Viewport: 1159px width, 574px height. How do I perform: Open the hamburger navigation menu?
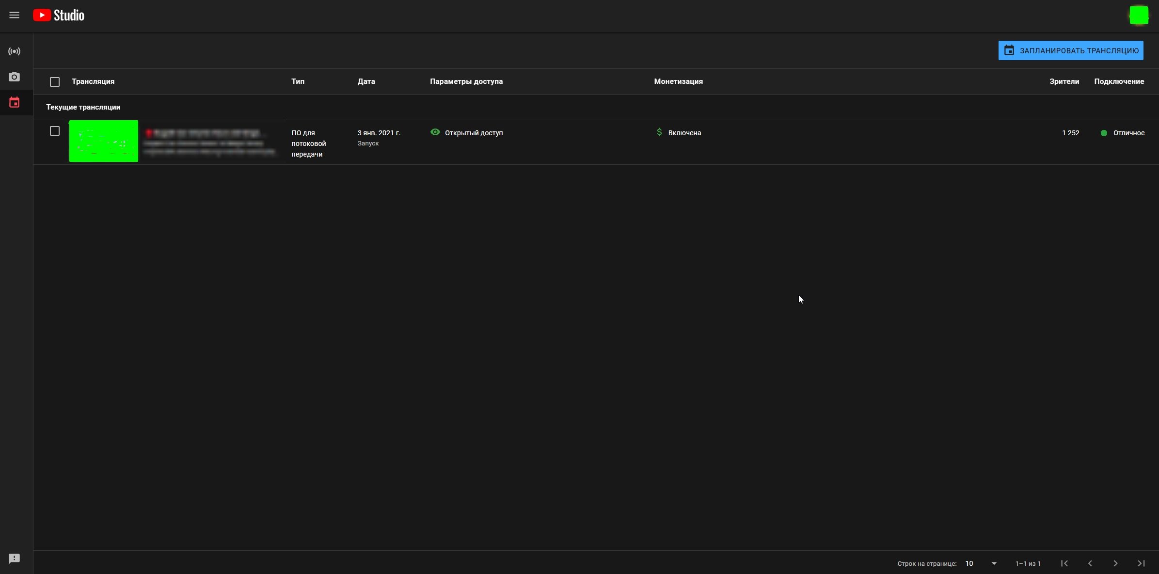coord(15,16)
